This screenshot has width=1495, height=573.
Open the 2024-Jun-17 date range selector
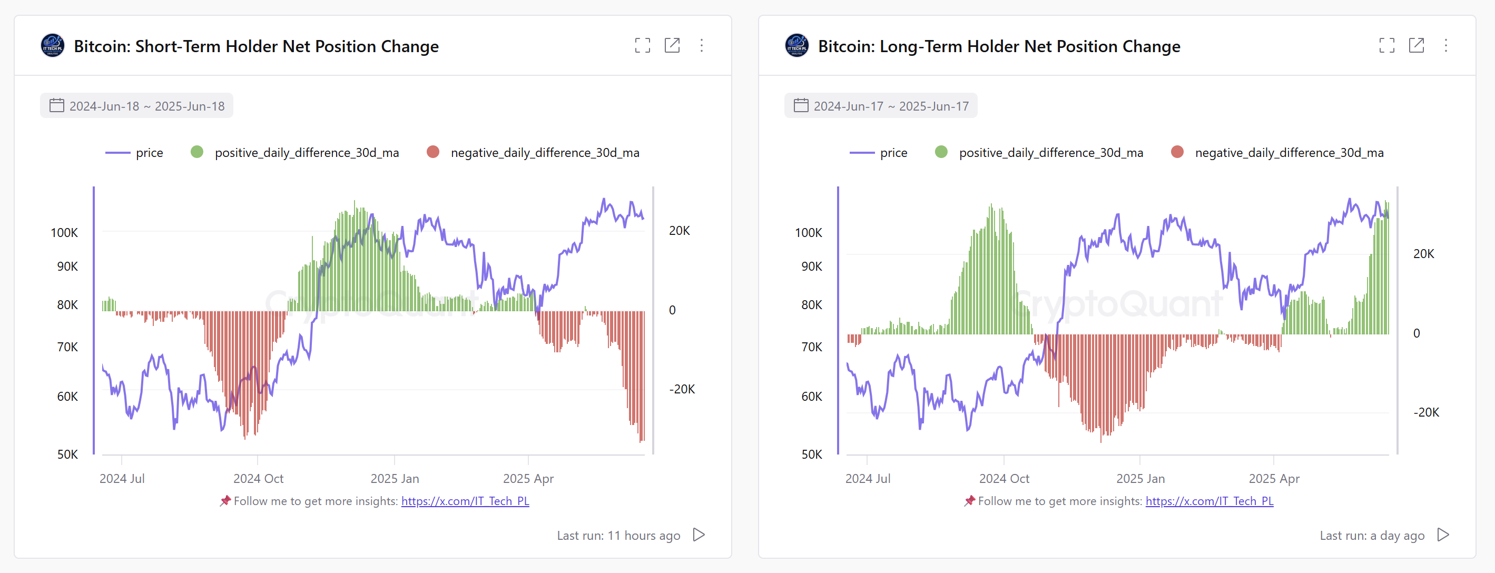pyautogui.click(x=881, y=105)
